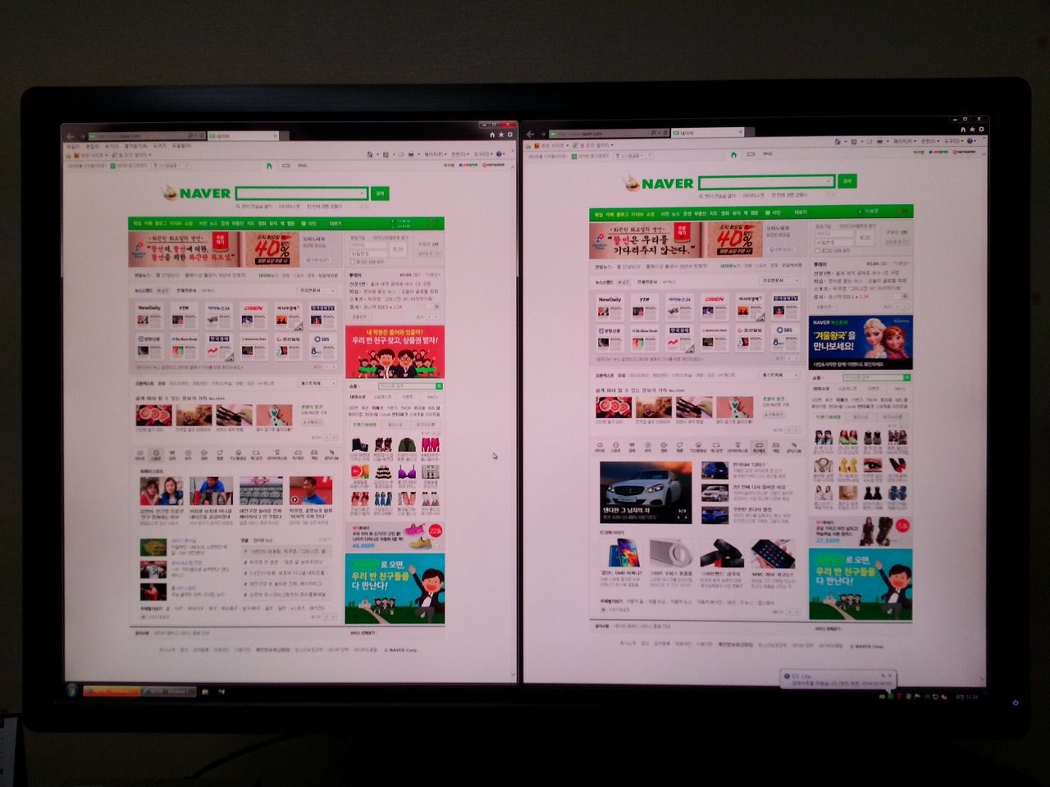This screenshot has height=787, width=1050.
Task: Select the Naver tab in the right browser window
Action: [705, 132]
